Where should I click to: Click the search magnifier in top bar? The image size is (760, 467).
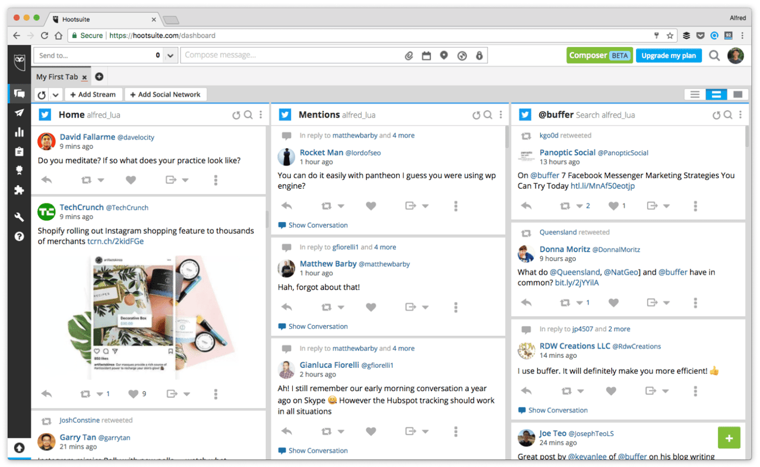[x=714, y=56]
